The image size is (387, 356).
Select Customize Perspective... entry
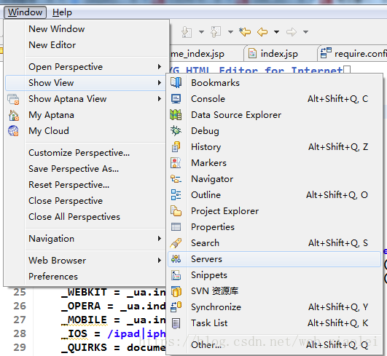pos(79,153)
